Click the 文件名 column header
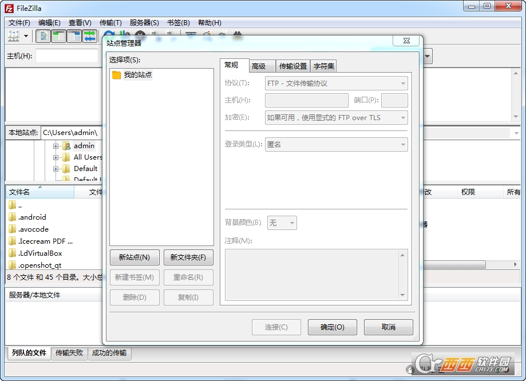Image resolution: width=526 pixels, height=381 pixels. click(x=40, y=192)
